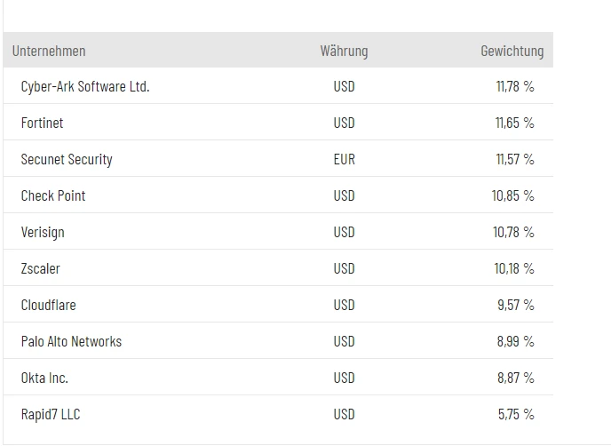The width and height of the screenshot is (611, 446).
Task: Click the Unternehmen column header
Action: [49, 51]
